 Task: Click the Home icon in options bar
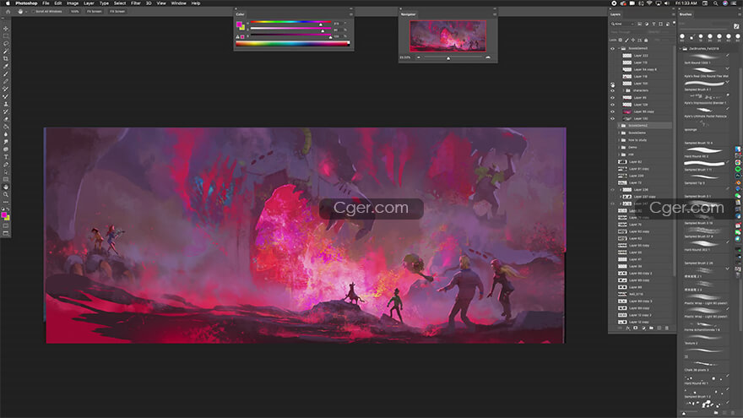coord(8,11)
